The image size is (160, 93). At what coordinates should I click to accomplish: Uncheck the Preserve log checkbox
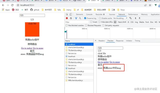pos(85,18)
